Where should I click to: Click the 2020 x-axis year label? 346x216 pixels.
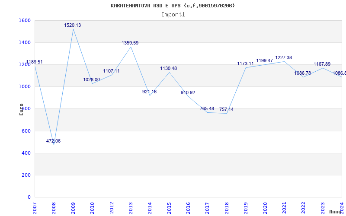[265, 208]
